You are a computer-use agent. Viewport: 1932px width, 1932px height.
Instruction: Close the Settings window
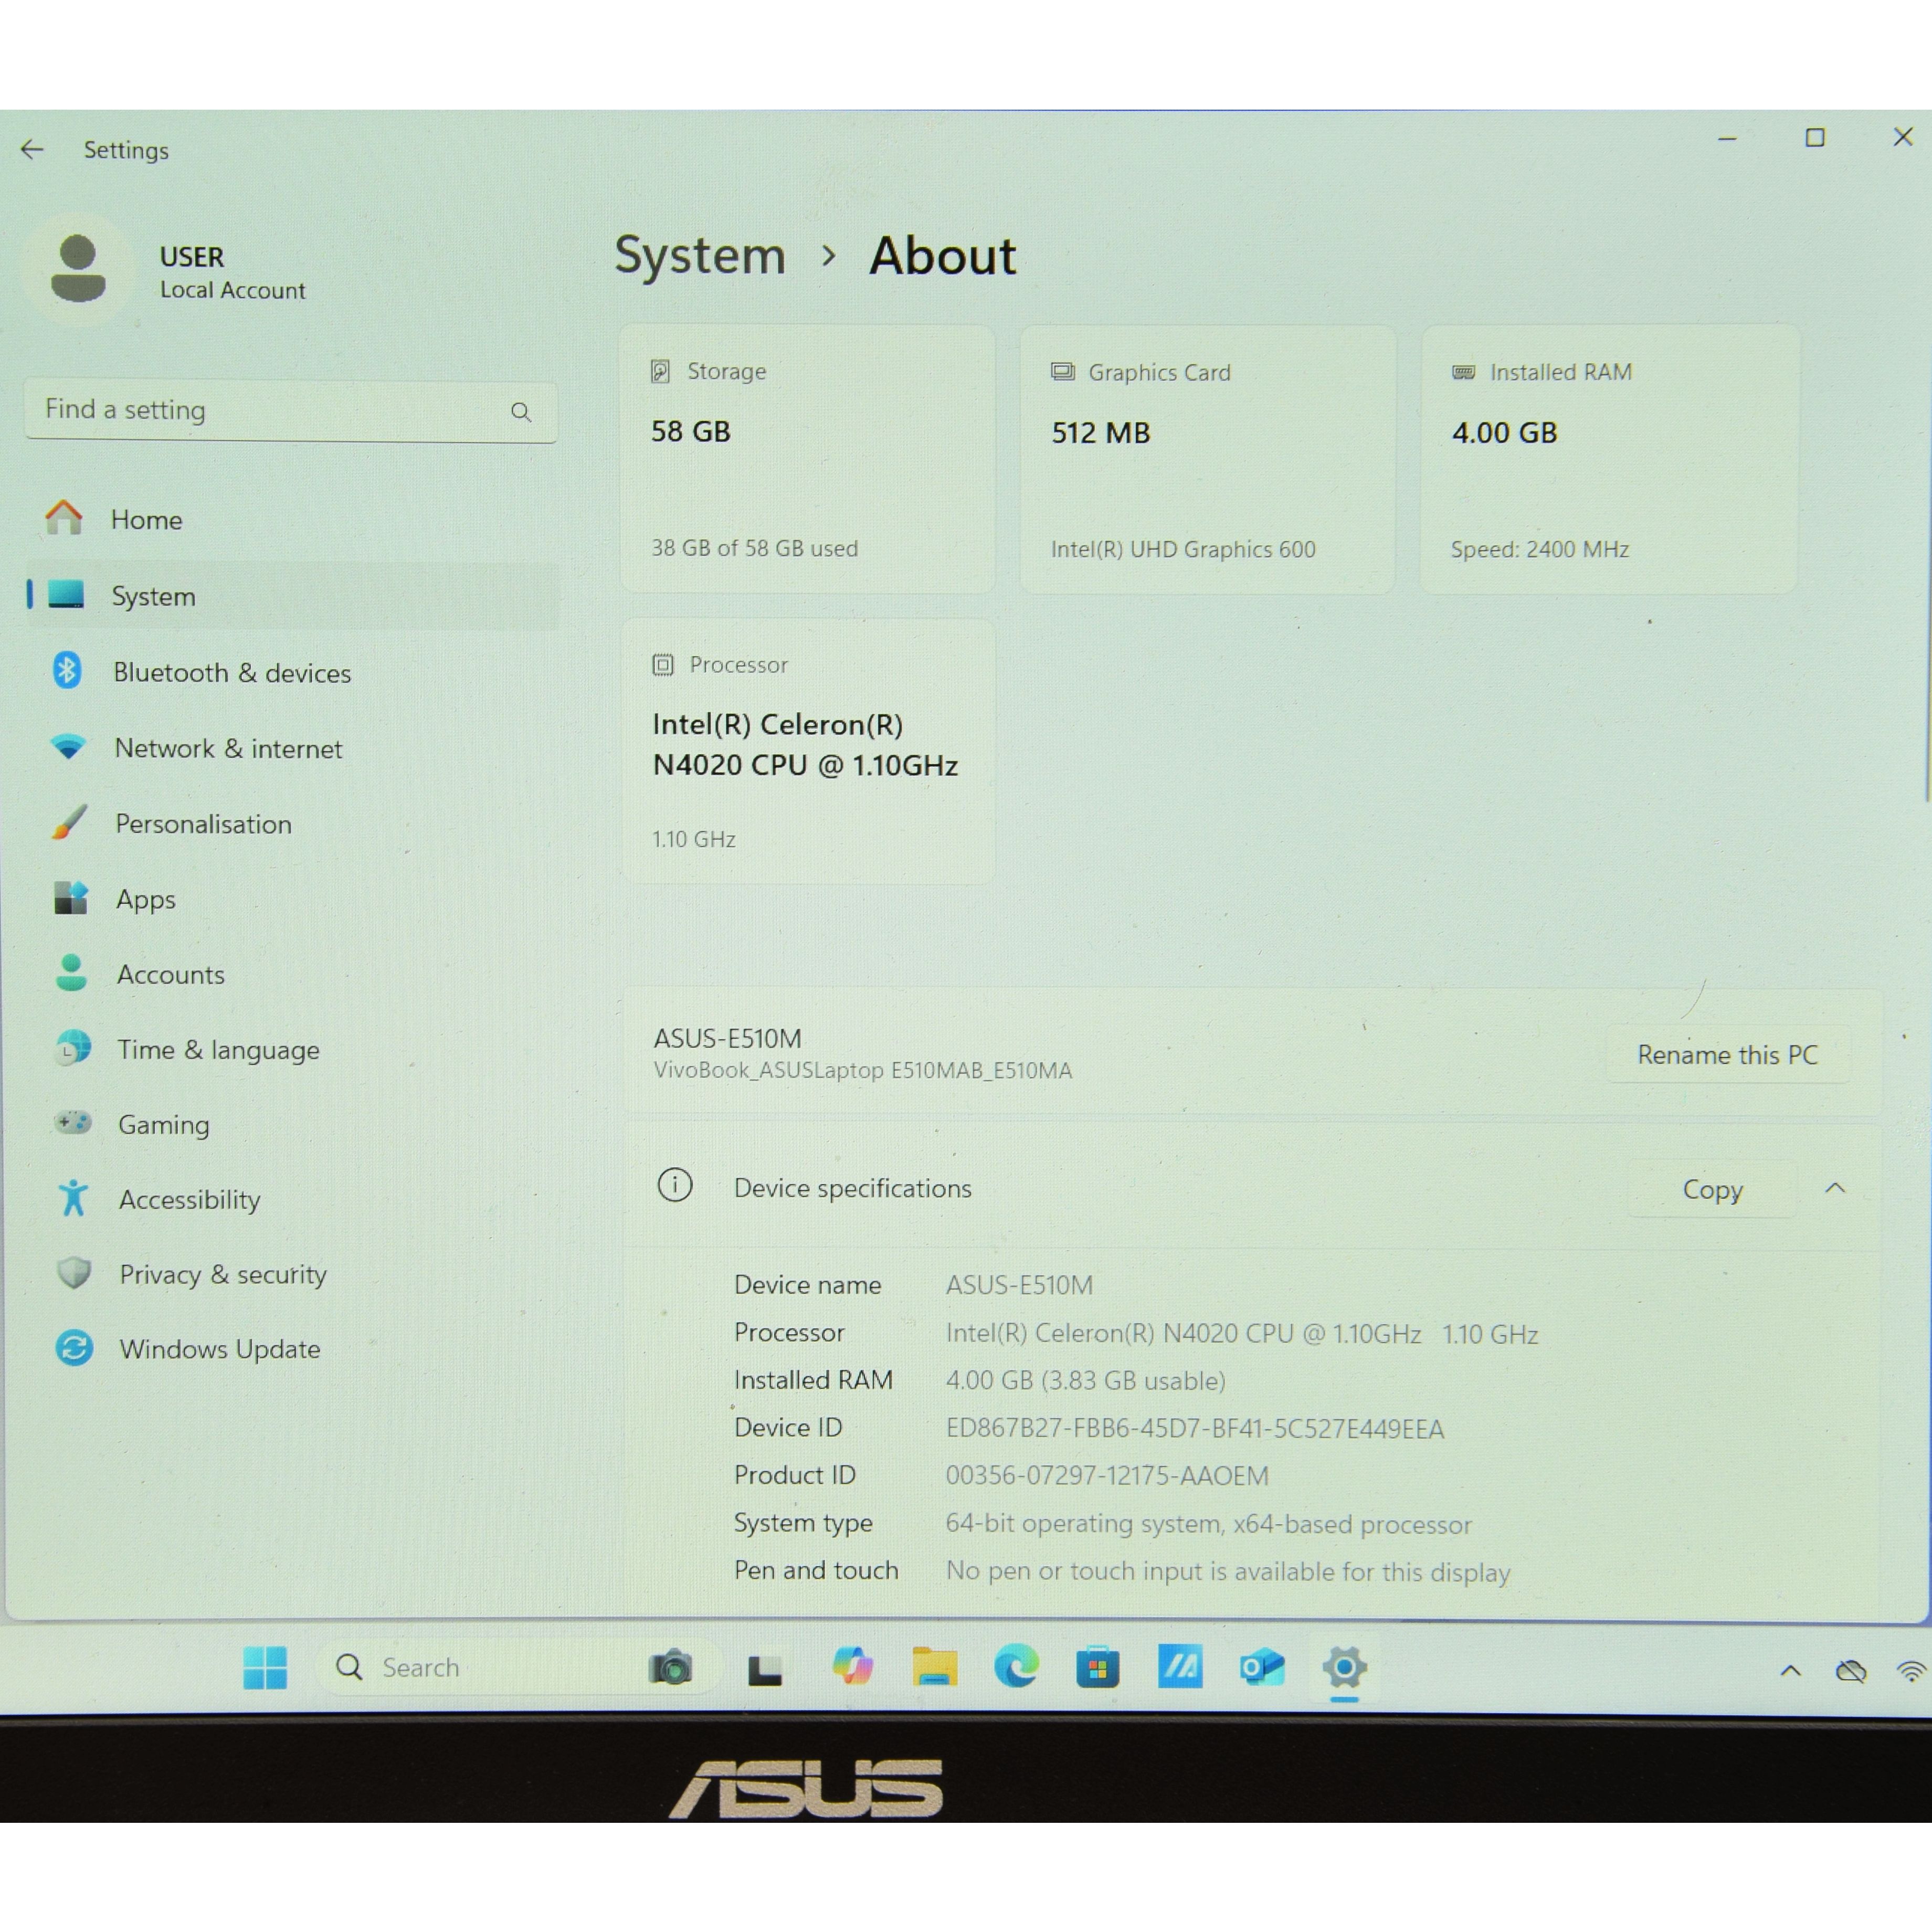[1903, 137]
